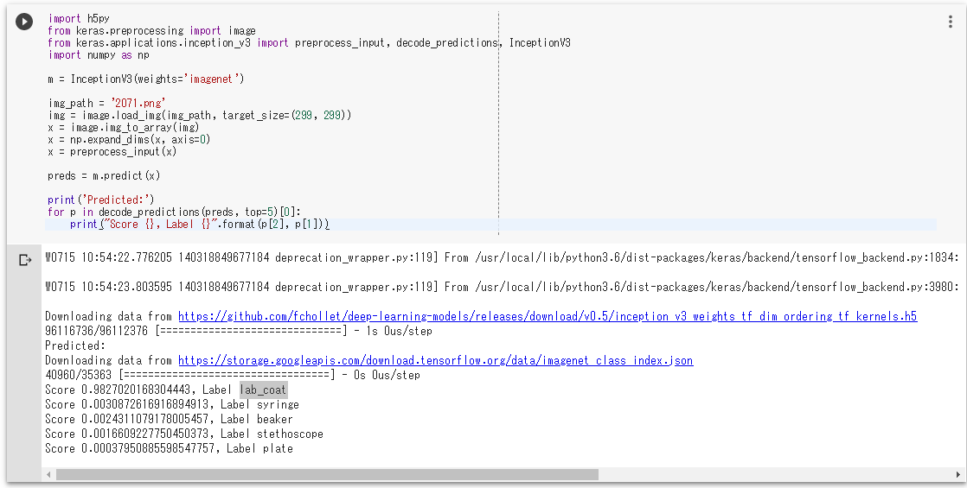Click the '2071.png' string in code
The width and height of the screenshot is (967, 488).
tap(138, 103)
